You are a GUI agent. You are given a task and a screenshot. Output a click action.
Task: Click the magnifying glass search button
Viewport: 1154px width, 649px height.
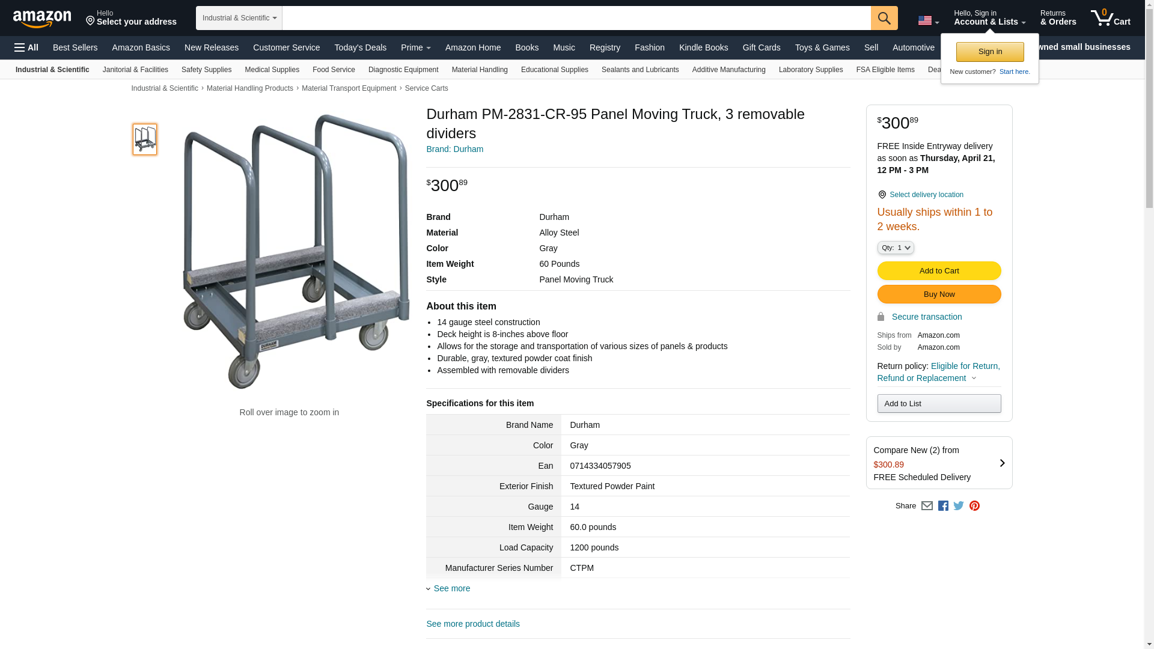884,18
